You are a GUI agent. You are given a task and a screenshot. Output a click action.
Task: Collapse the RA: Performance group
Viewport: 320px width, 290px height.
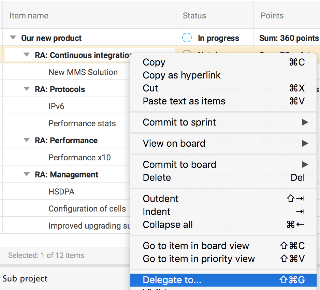pyautogui.click(x=27, y=140)
